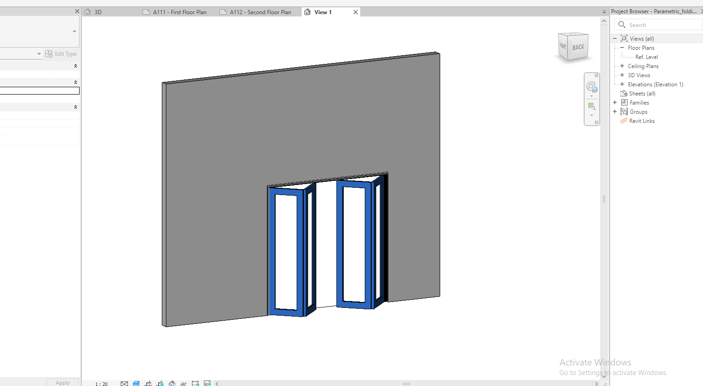This screenshot has width=703, height=386.
Task: Collapse the Floor Plans tree node
Action: tap(622, 48)
